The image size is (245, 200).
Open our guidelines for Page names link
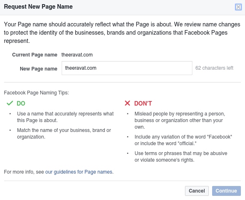tap(79, 172)
